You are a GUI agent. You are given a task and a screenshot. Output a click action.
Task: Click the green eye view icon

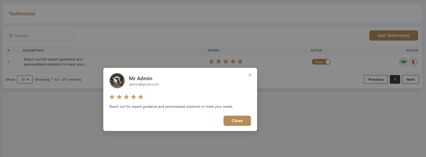click(x=403, y=62)
